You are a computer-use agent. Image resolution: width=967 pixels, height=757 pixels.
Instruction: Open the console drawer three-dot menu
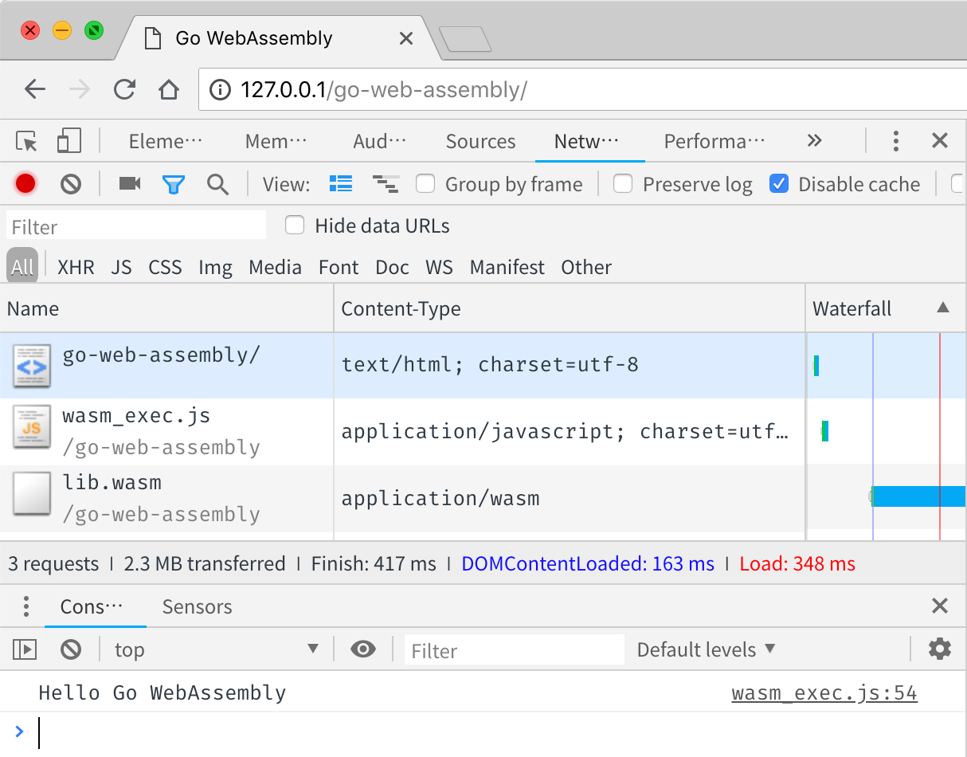(26, 606)
